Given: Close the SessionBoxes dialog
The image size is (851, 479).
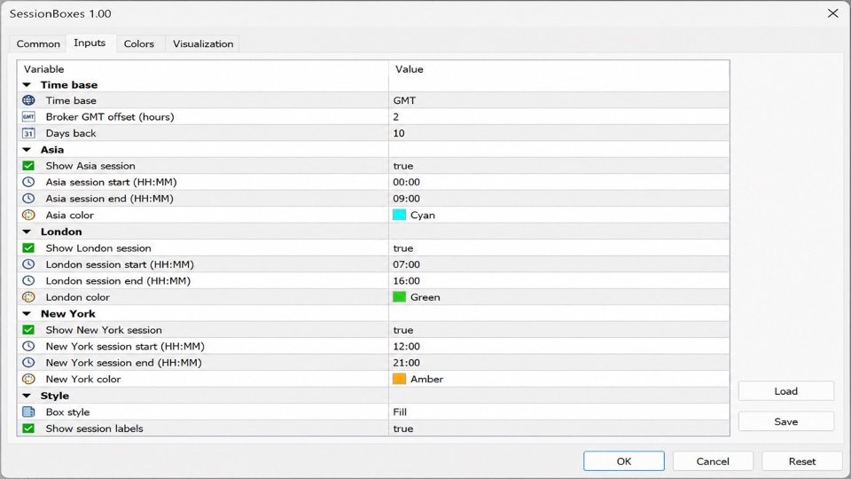Looking at the screenshot, I should click(x=832, y=13).
